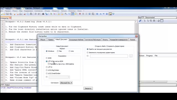Click the Print toolbar icon

click(20, 14)
